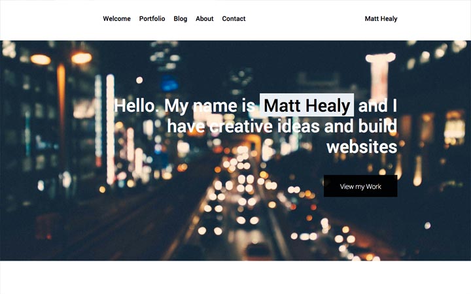
Task: Click the highlighted Matt Healy name in headline
Action: click(x=307, y=105)
